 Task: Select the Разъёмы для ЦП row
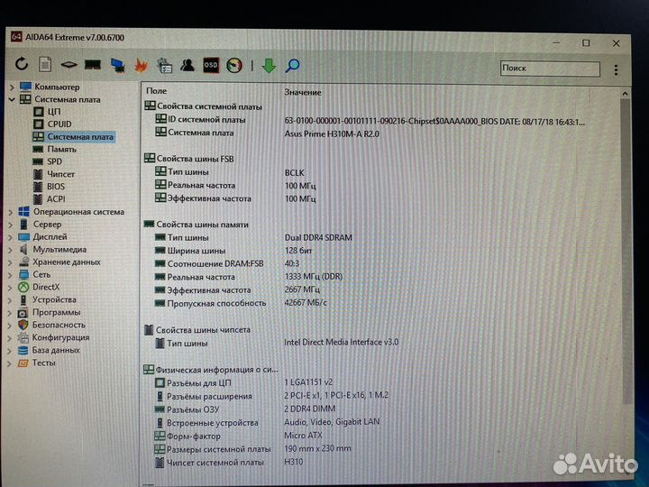point(243,382)
